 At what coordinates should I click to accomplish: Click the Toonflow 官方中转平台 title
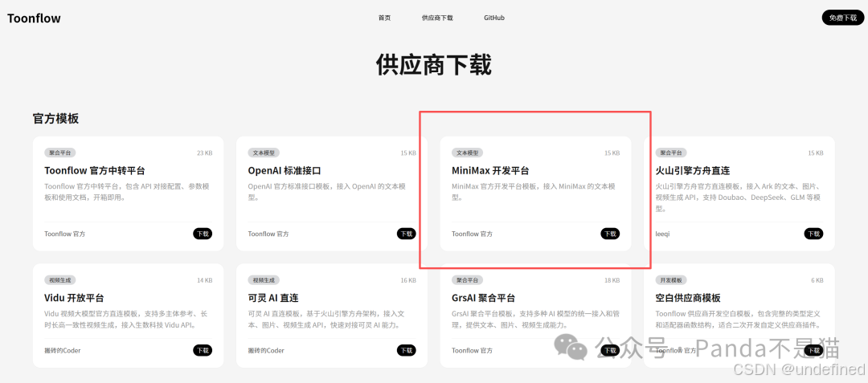95,170
